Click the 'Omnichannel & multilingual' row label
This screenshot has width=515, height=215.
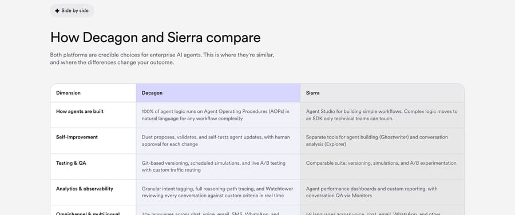[88, 213]
